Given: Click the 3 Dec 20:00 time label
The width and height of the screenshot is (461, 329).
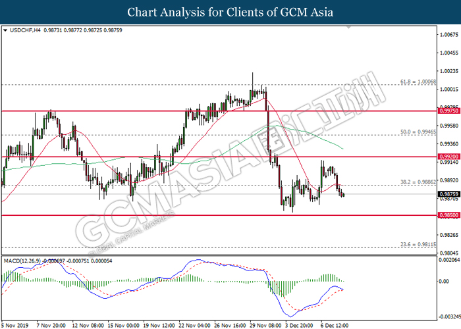Looking at the screenshot, I should (x=300, y=326).
